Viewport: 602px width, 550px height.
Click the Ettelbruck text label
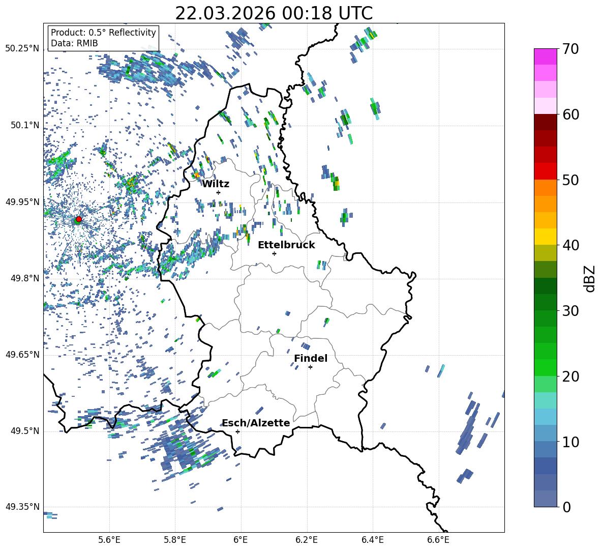286,245
